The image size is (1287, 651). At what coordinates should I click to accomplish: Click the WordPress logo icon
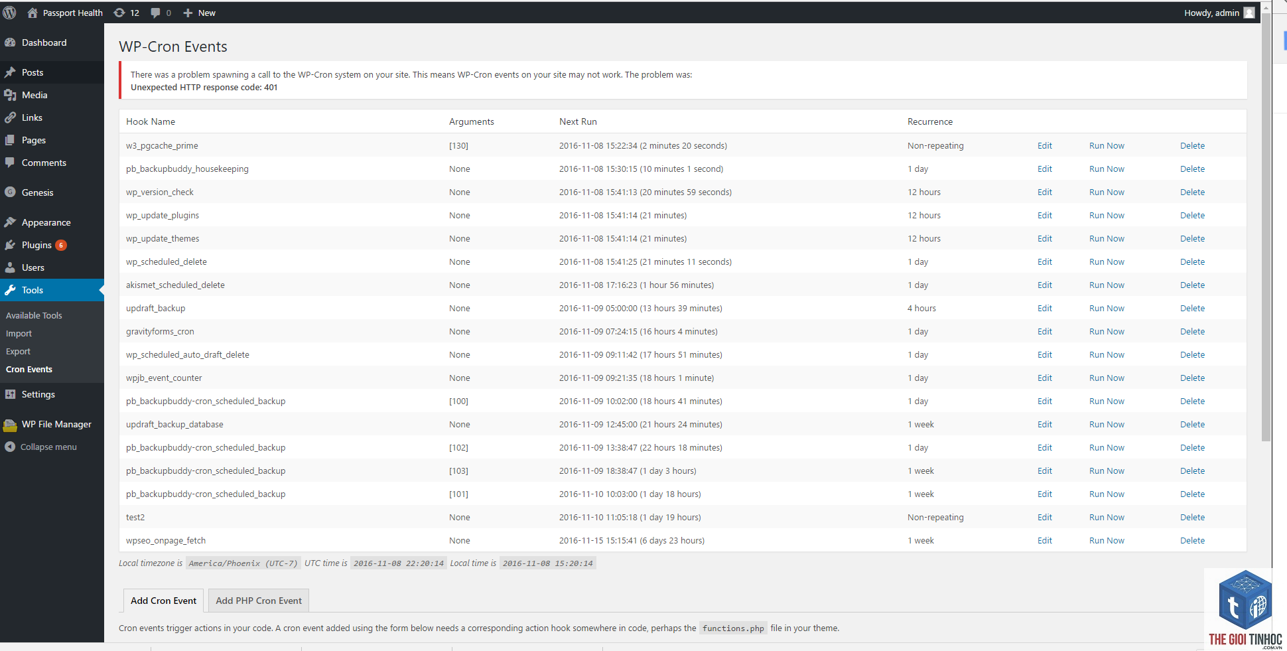coord(9,13)
